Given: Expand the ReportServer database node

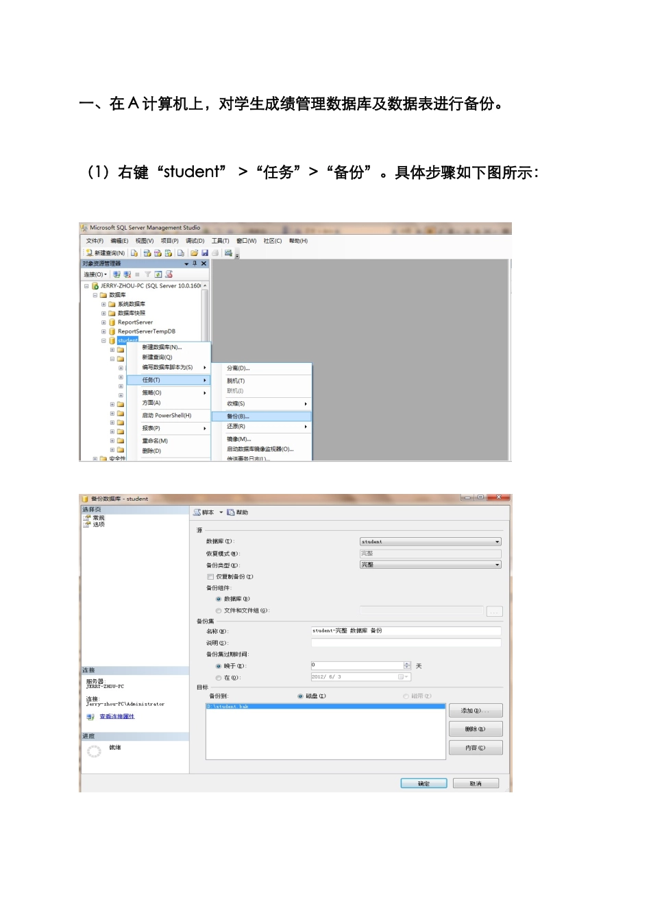Looking at the screenshot, I should pyautogui.click(x=104, y=322).
